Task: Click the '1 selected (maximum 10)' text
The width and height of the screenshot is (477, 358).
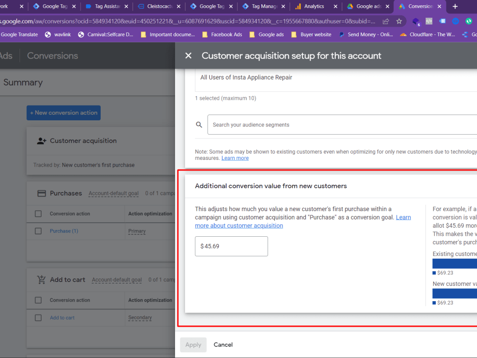Action: click(x=226, y=98)
